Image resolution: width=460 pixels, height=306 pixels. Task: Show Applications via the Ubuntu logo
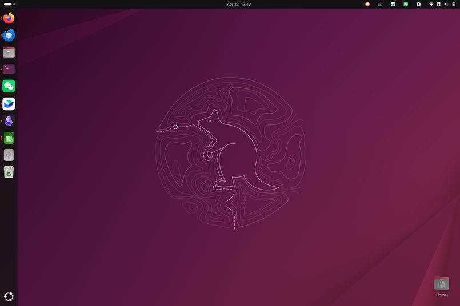coord(9,297)
